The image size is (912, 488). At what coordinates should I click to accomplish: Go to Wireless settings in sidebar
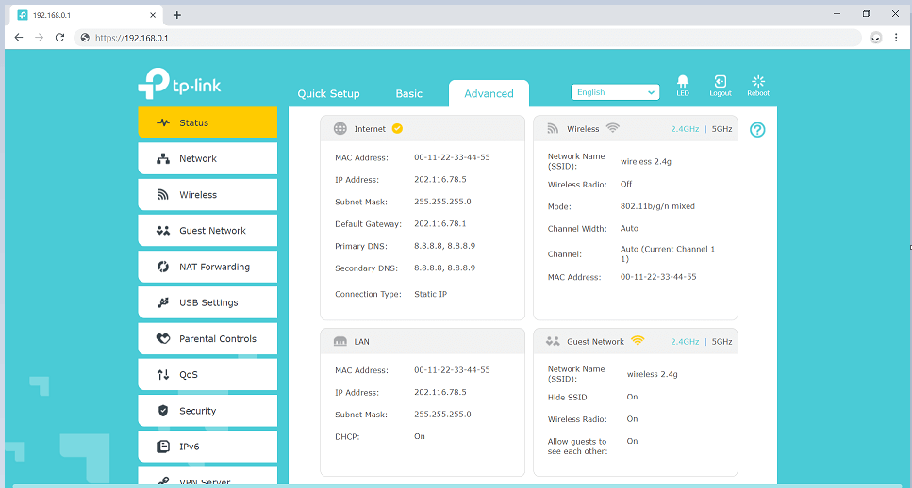[x=207, y=195]
